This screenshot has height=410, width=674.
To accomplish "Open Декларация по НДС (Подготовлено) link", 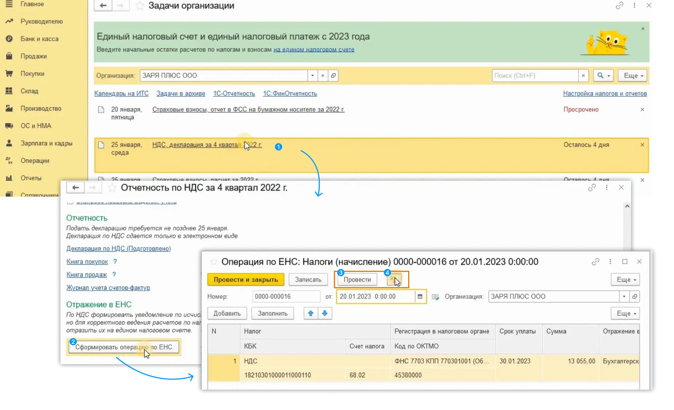I will pos(118,249).
